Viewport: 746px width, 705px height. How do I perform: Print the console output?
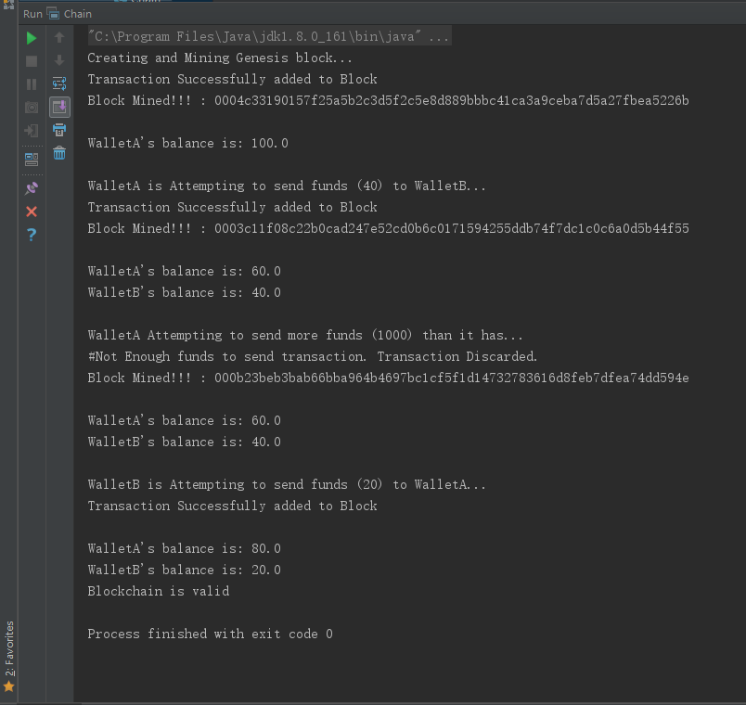point(59,130)
